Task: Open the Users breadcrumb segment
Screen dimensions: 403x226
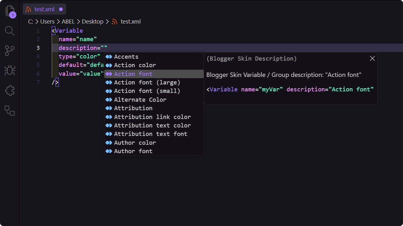Action: pos(47,22)
